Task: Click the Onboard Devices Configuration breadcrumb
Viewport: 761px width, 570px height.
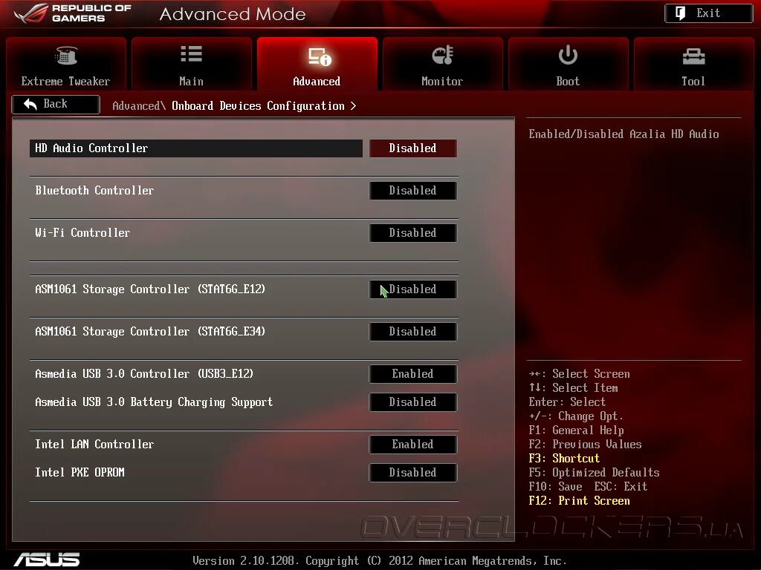Action: point(258,105)
